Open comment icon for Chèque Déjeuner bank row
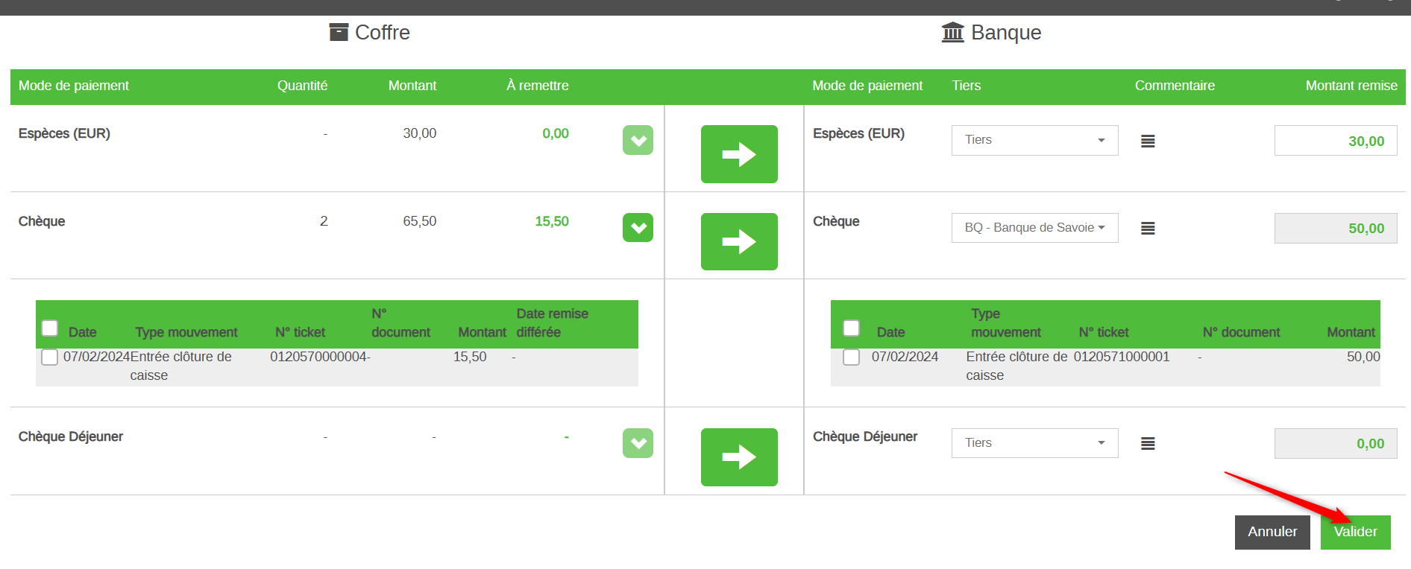 coord(1148,443)
